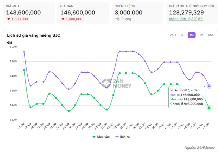This screenshot has width=218, height=152.
Task: Click the '142M' y-axis label
Action: coord(13,120)
